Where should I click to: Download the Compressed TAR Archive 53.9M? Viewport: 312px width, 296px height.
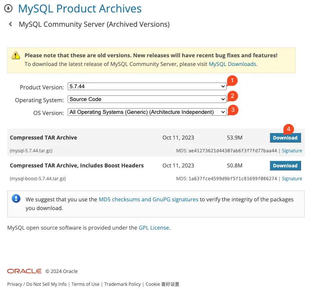[x=285, y=138]
